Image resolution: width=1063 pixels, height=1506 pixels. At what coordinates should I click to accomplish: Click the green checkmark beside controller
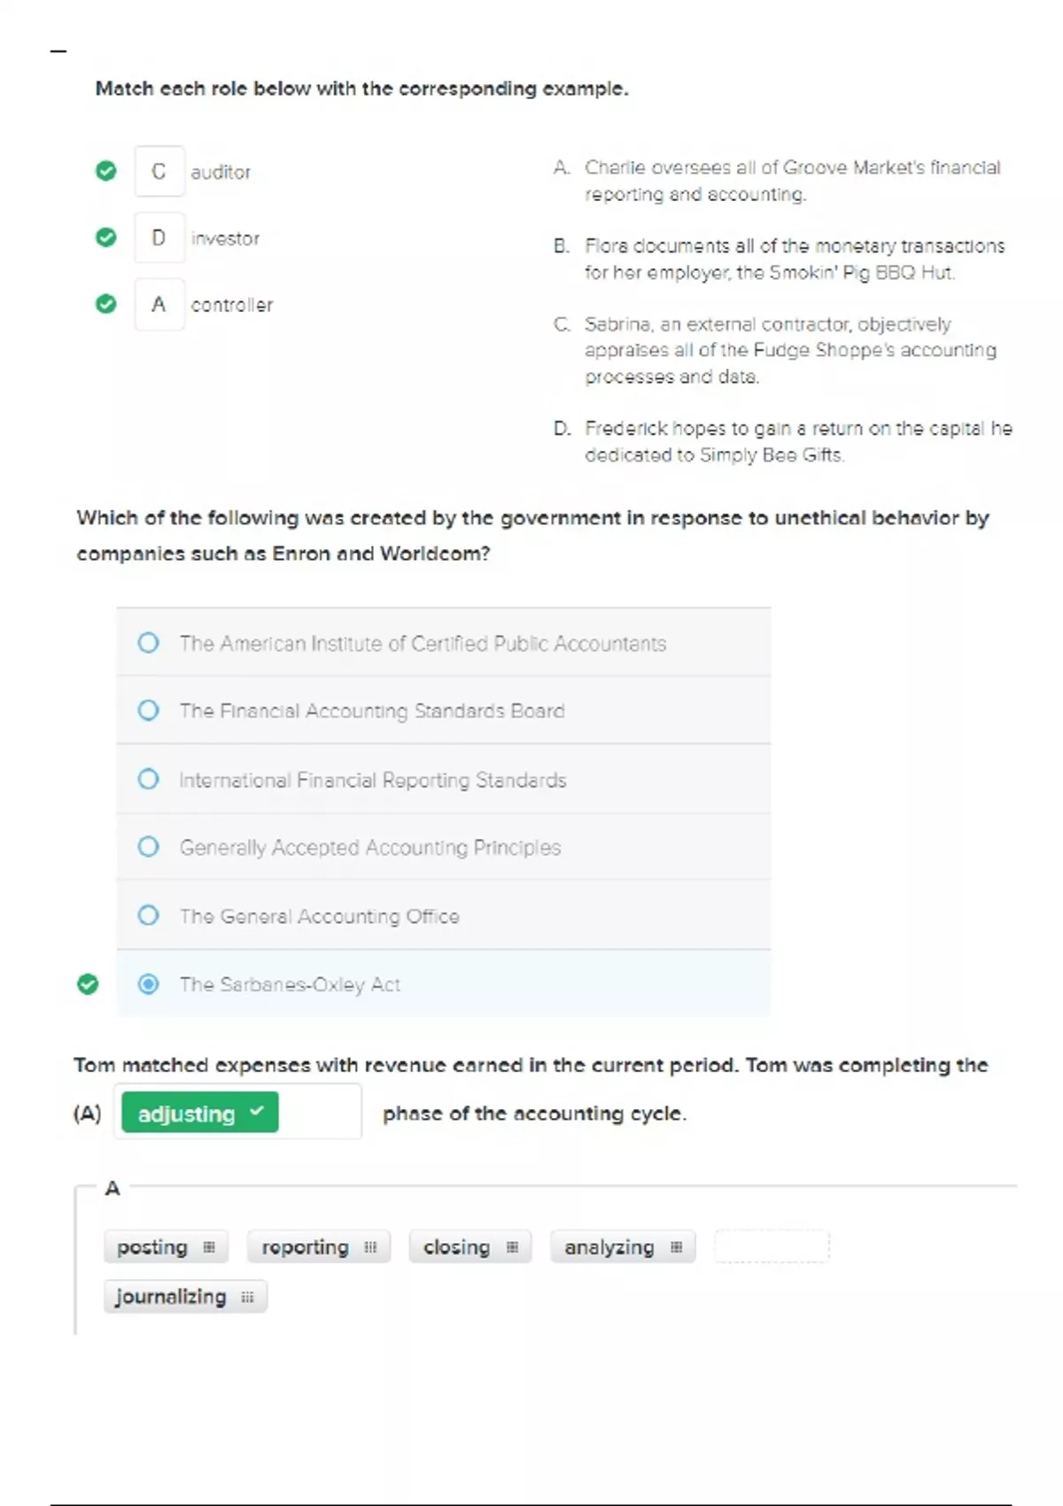coord(106,304)
